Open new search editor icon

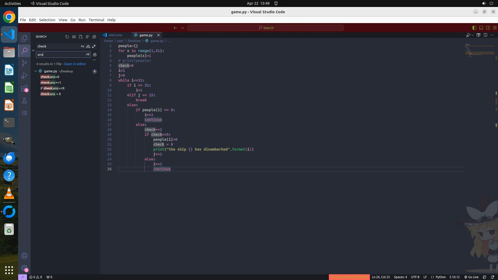81,37
